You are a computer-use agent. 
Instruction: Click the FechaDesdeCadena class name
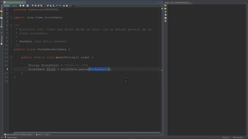[52, 49]
